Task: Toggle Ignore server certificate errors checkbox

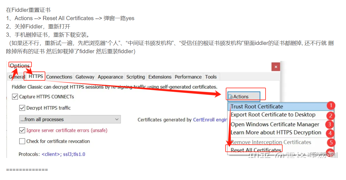Action: [22, 130]
